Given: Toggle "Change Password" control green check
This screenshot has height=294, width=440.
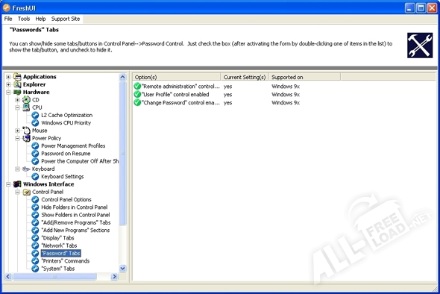Looking at the screenshot, I should (137, 102).
